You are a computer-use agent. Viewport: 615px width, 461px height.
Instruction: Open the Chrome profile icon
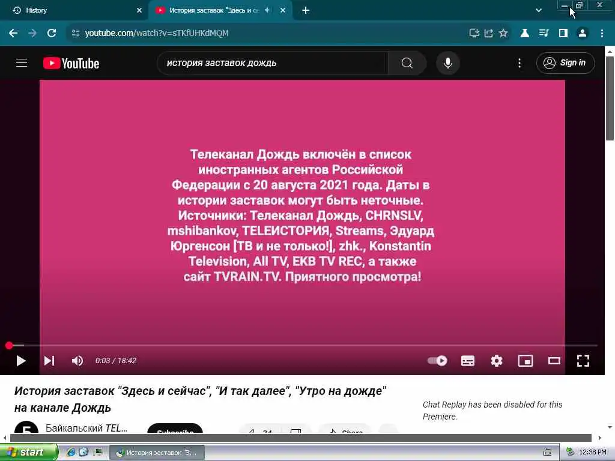pyautogui.click(x=583, y=34)
